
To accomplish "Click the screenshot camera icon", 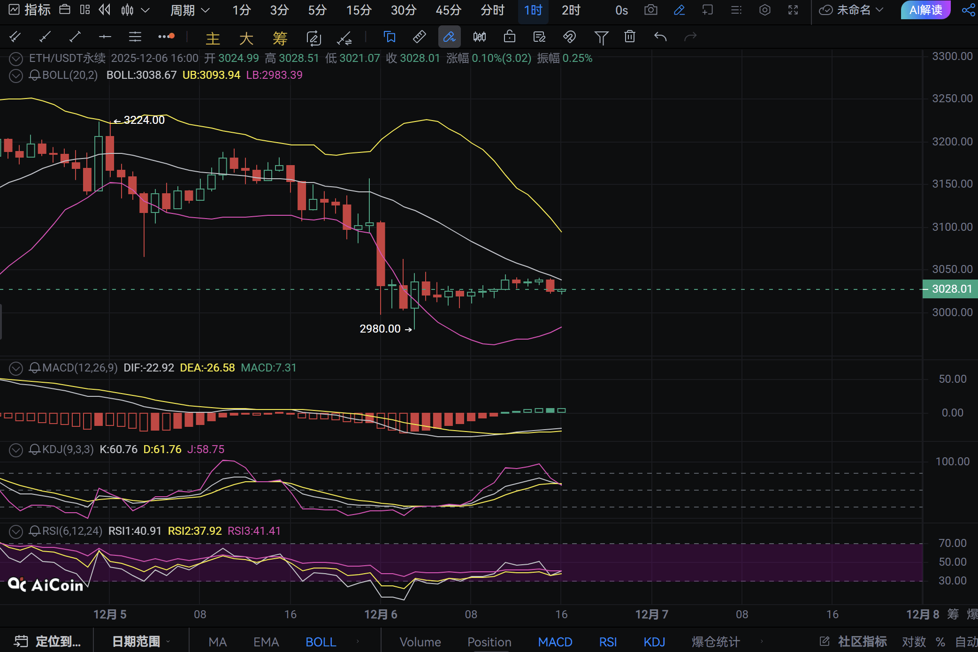I will [x=650, y=10].
